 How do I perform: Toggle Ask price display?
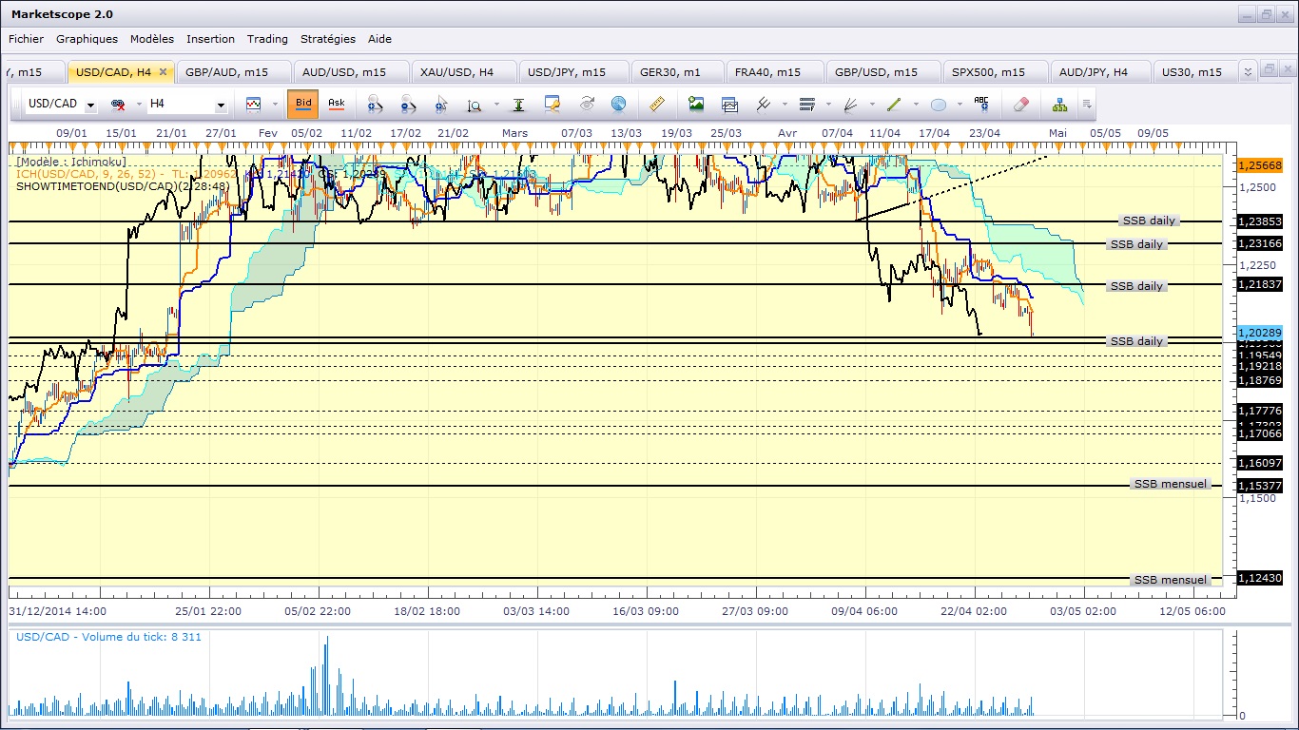pos(336,104)
